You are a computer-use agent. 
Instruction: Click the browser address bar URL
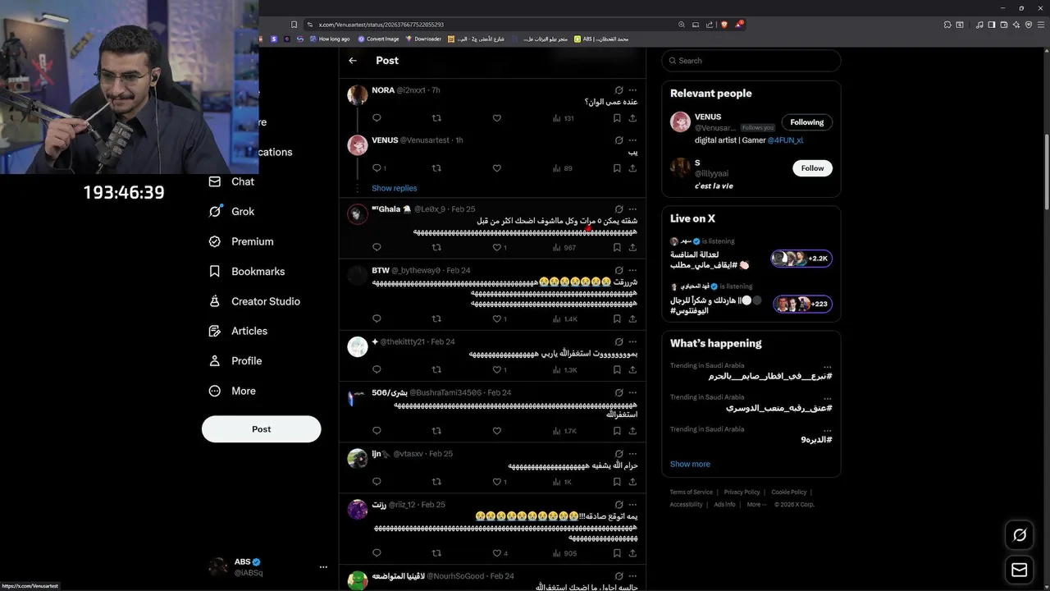(381, 25)
